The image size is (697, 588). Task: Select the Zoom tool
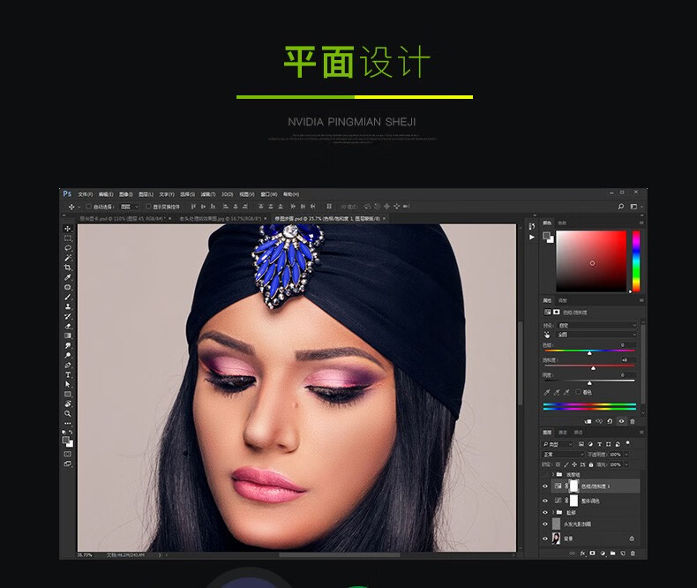click(68, 414)
